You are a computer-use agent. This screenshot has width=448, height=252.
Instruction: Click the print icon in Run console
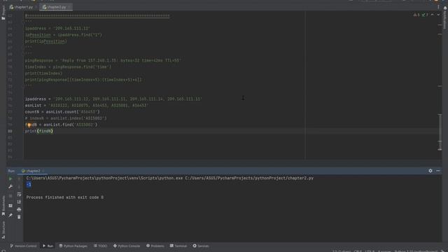click(19, 209)
